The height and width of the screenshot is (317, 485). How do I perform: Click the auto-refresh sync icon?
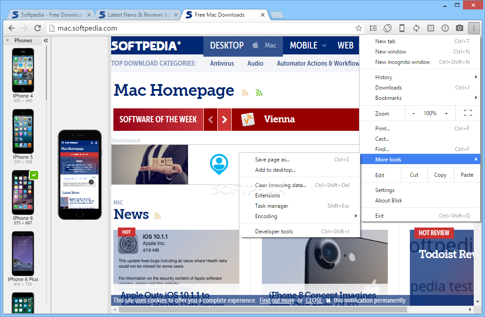click(x=416, y=28)
